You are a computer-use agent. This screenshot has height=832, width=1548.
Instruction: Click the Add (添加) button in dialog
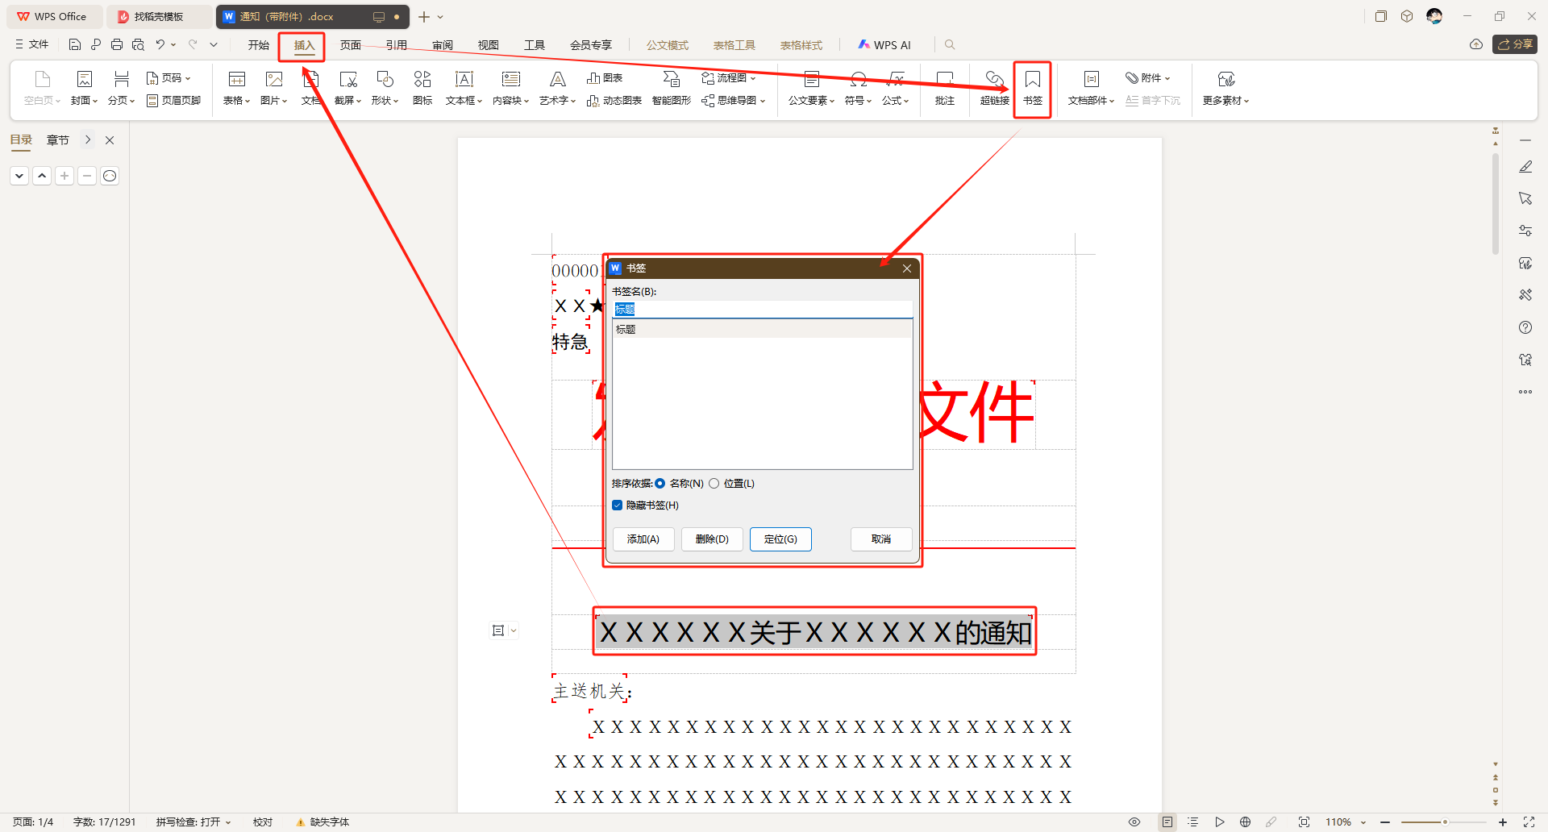click(x=643, y=539)
